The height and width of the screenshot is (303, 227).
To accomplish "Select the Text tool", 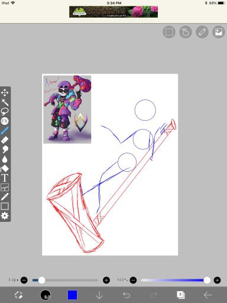I will tap(5, 178).
